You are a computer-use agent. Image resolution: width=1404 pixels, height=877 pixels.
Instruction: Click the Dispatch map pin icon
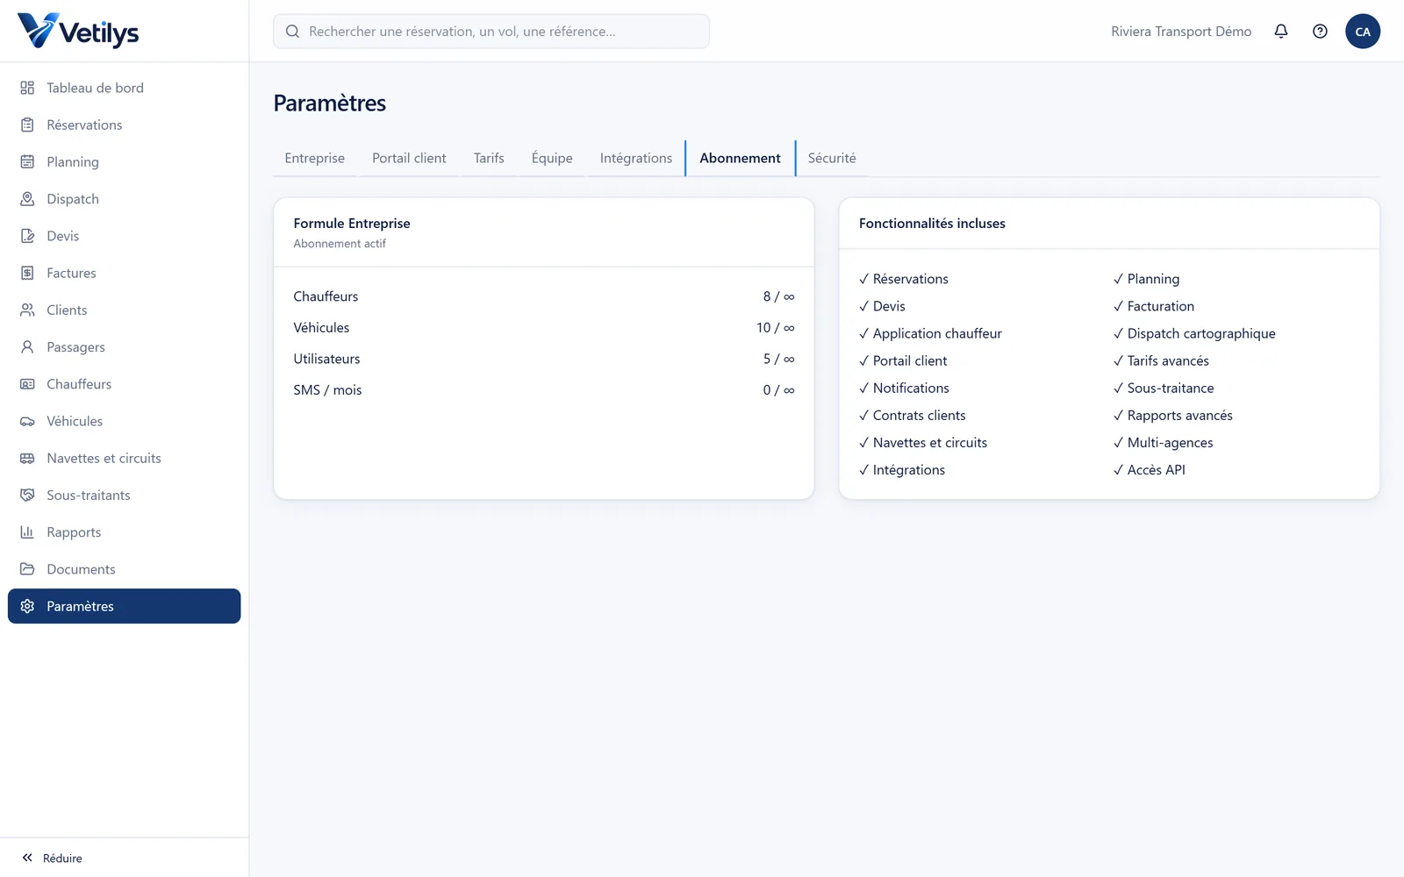tap(27, 199)
